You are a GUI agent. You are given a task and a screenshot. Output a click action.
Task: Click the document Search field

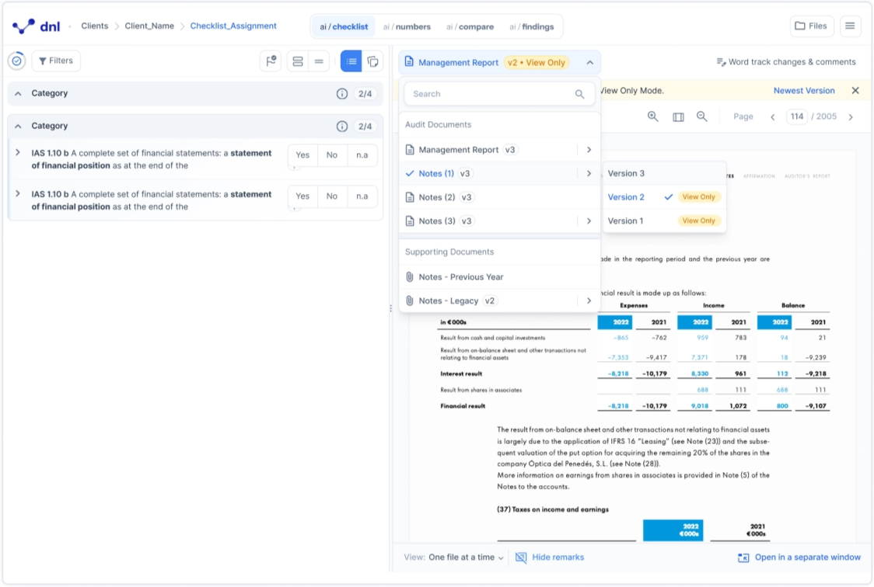tap(499, 94)
